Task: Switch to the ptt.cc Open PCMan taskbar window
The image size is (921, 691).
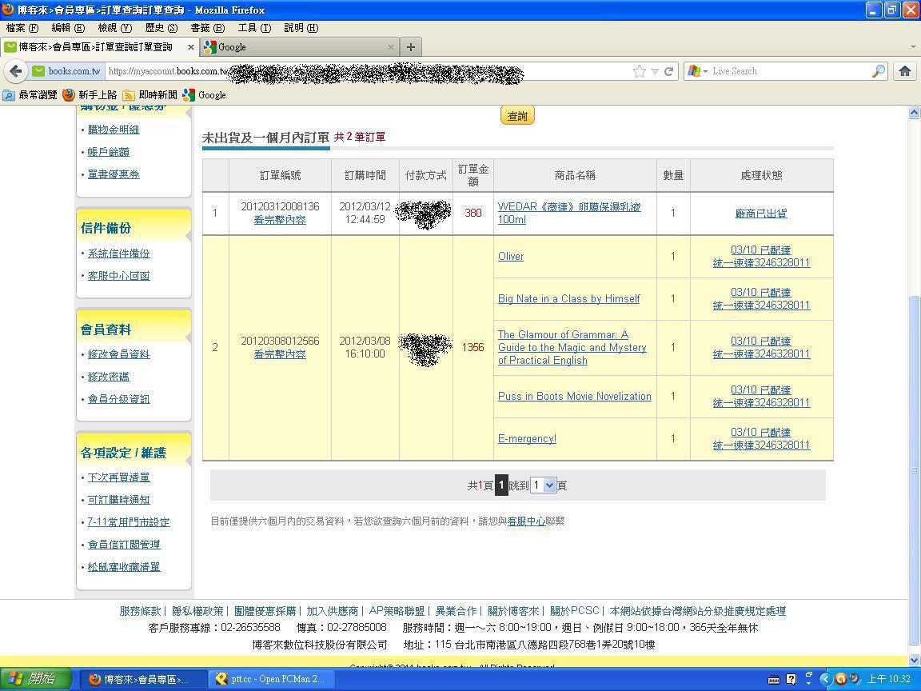Action: click(x=271, y=679)
